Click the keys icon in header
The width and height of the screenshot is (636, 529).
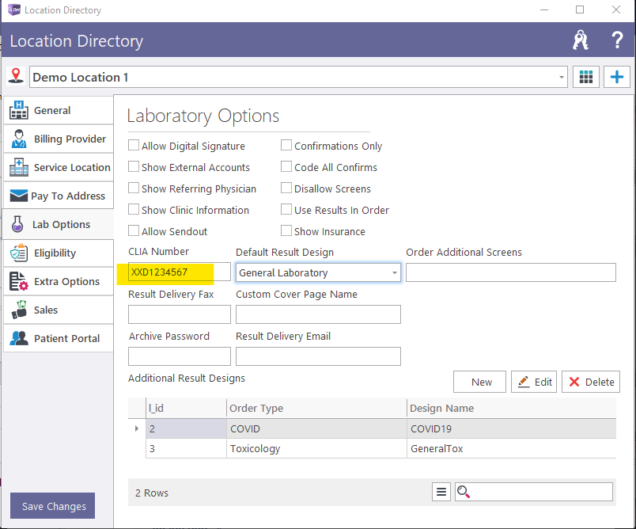[x=581, y=41]
